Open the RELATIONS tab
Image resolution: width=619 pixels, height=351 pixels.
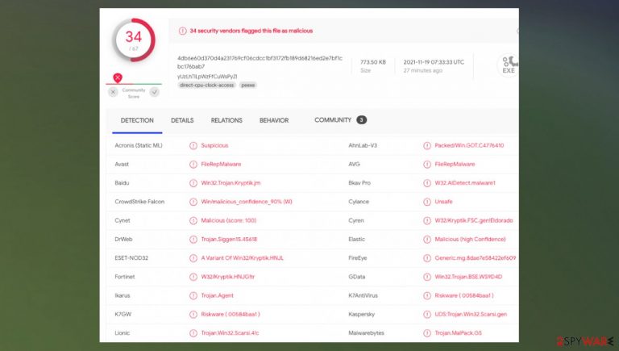226,120
